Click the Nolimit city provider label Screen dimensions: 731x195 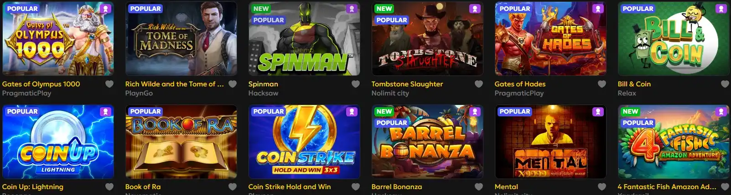[390, 93]
